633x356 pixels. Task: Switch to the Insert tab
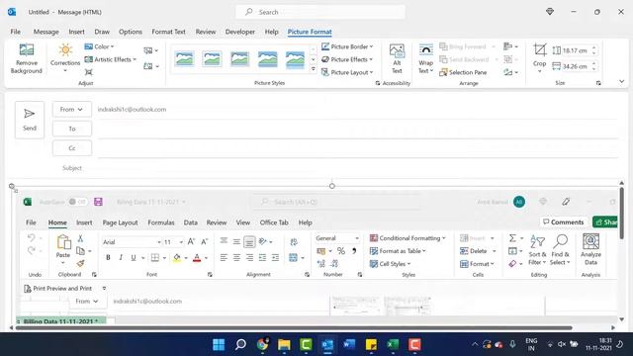[76, 32]
